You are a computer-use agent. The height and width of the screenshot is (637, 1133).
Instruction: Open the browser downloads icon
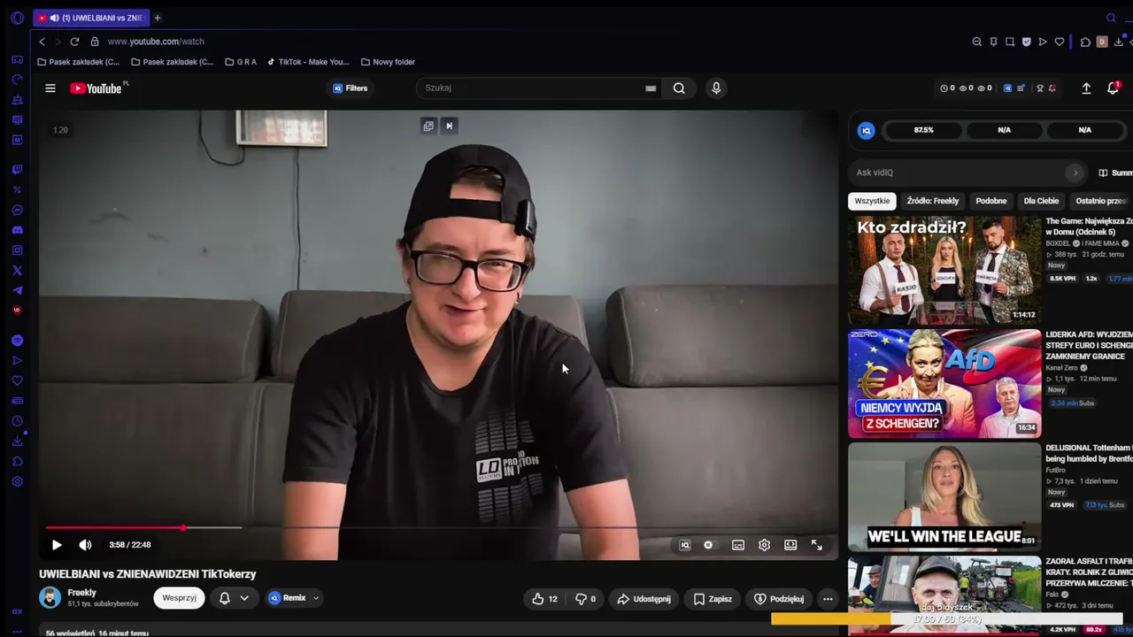pos(1119,42)
